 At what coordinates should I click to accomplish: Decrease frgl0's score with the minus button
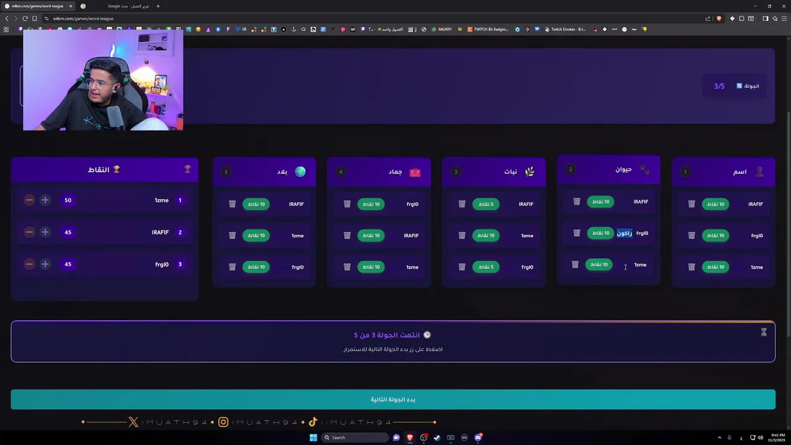point(29,264)
